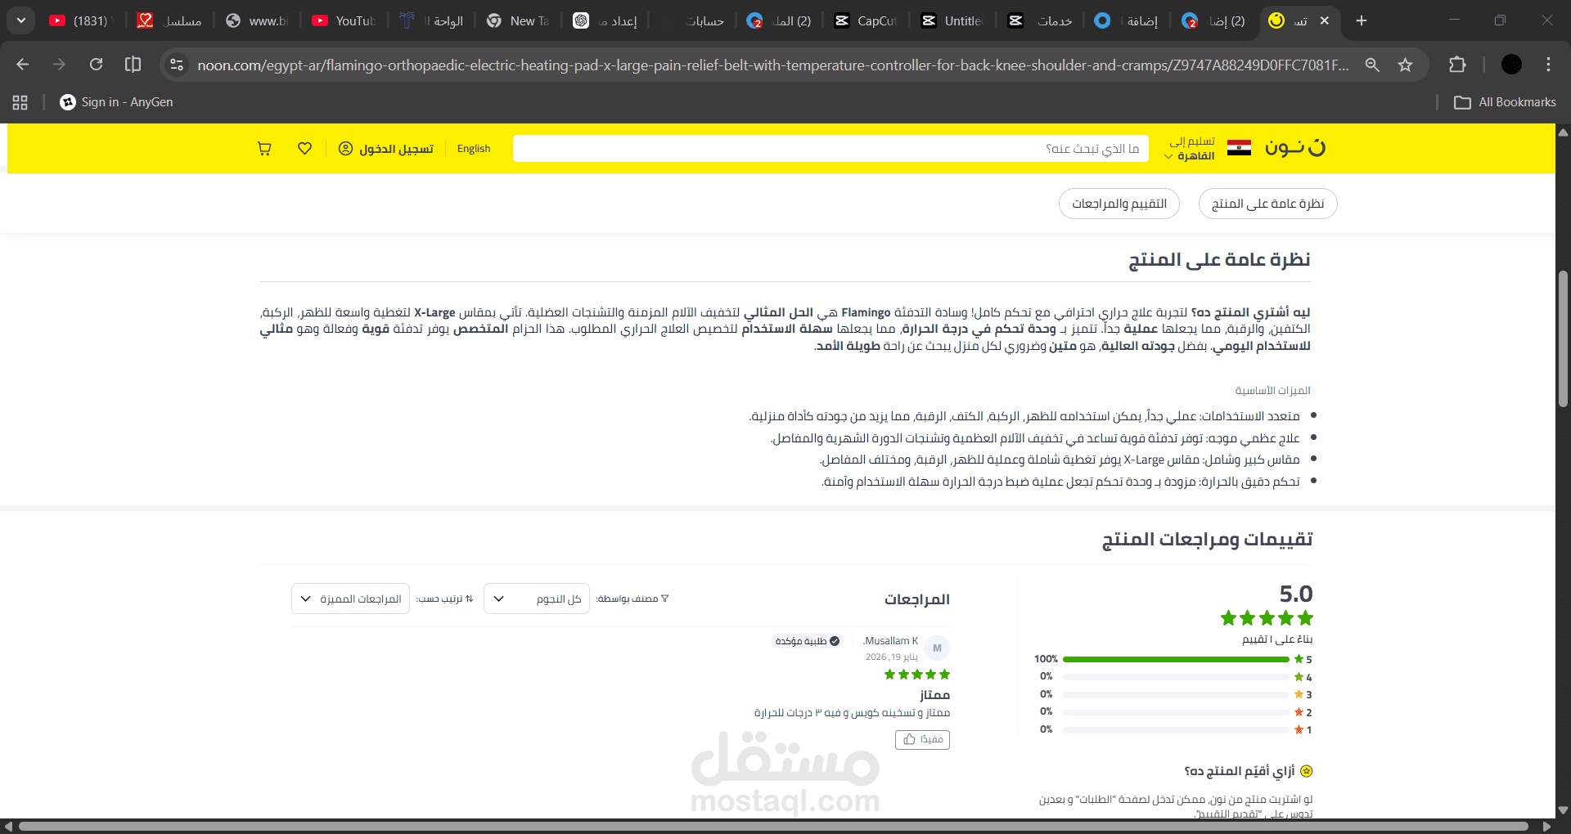Switch to the مسلسل tab
The image size is (1571, 834).
[170, 20]
